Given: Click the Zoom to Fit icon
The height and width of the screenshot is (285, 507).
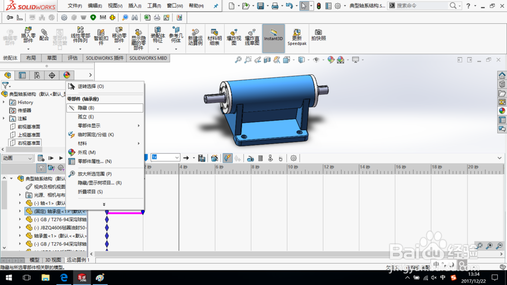Looking at the screenshot, I should [238, 60].
